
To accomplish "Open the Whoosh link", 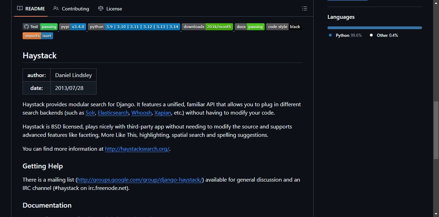I will [142, 113].
